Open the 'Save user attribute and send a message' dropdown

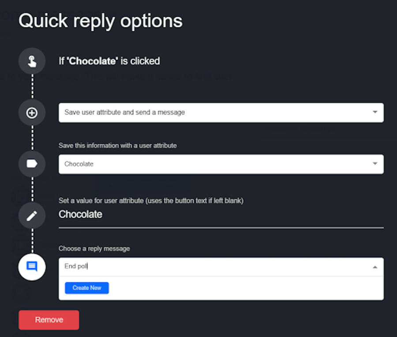[221, 112]
